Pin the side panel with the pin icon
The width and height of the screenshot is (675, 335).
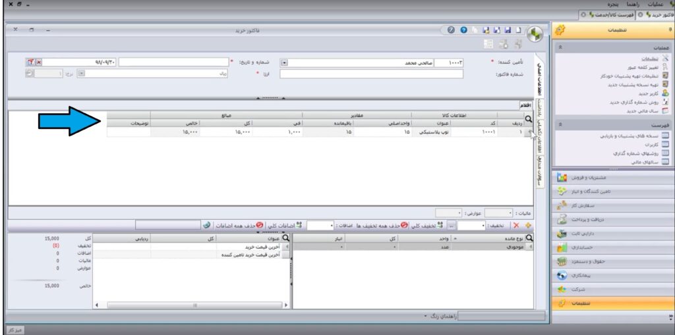pyautogui.click(x=670, y=30)
